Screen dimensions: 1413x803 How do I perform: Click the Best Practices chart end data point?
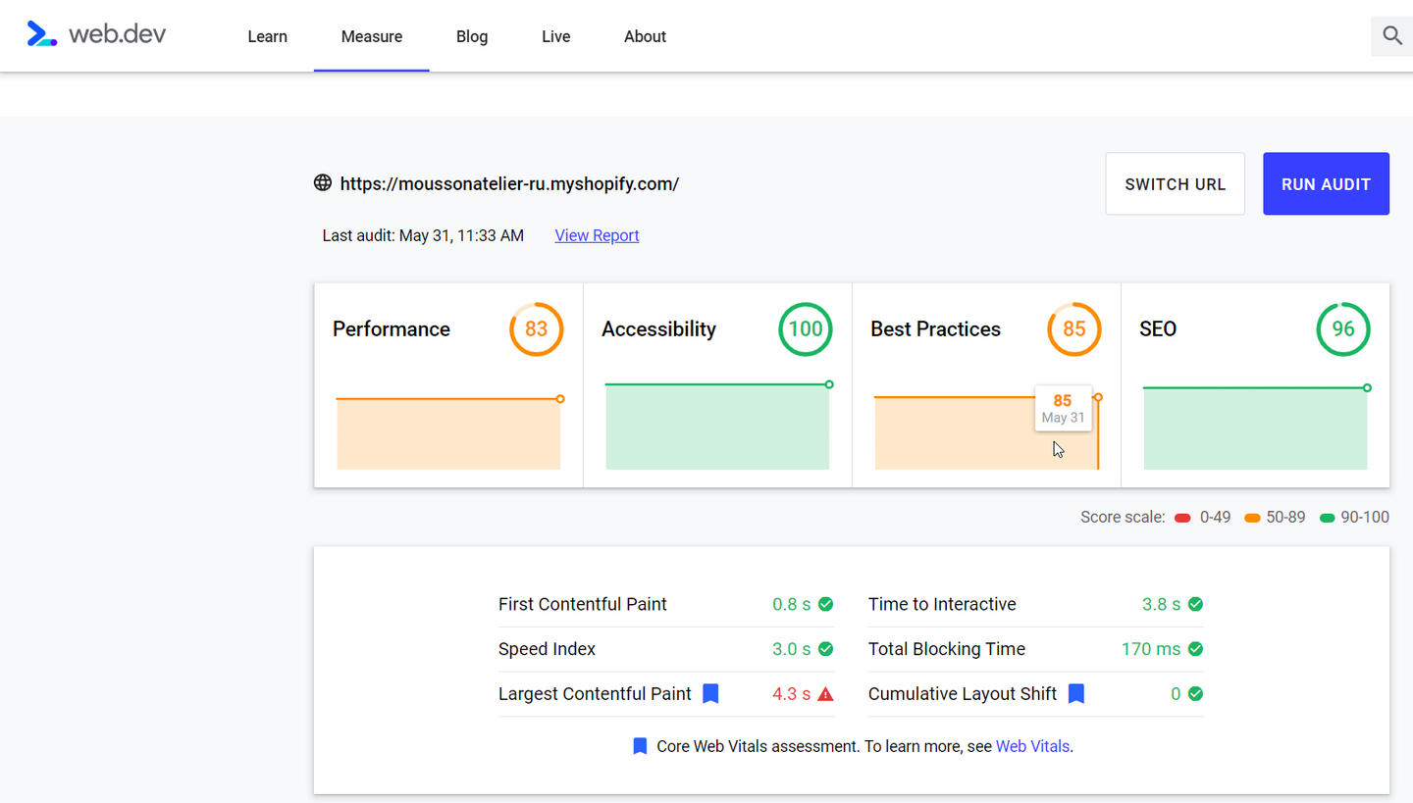1098,397
